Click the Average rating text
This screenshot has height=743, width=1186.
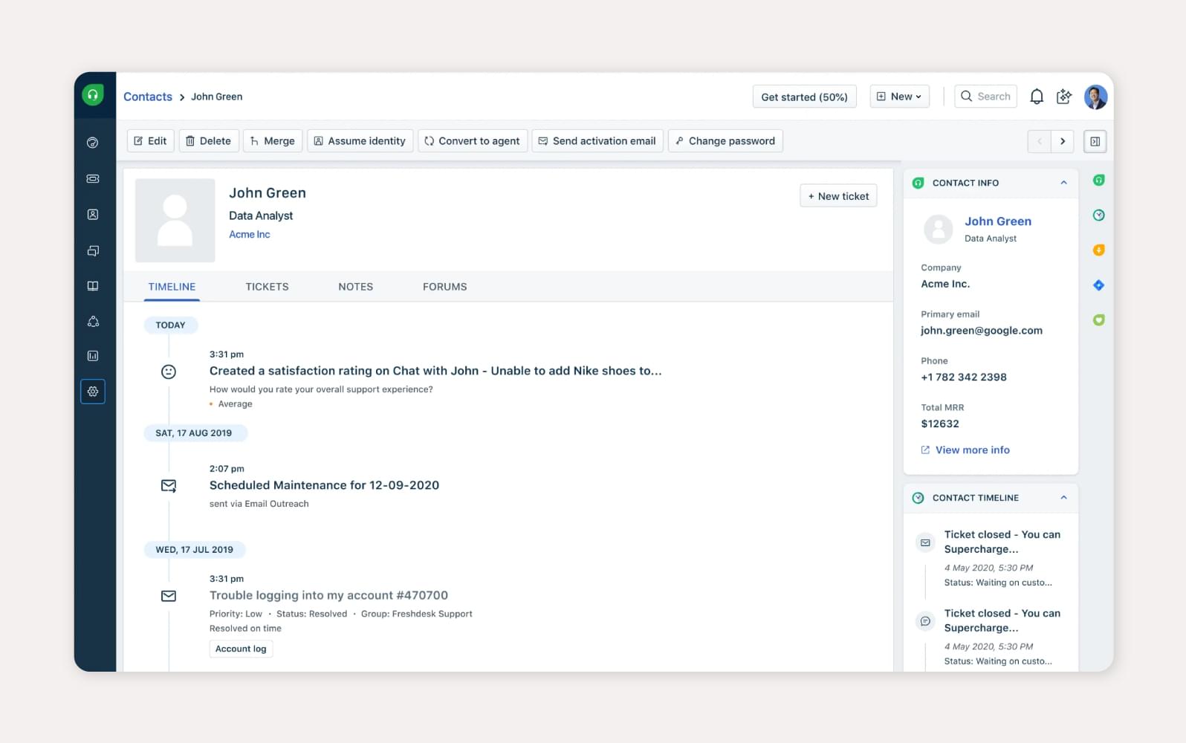[235, 404]
